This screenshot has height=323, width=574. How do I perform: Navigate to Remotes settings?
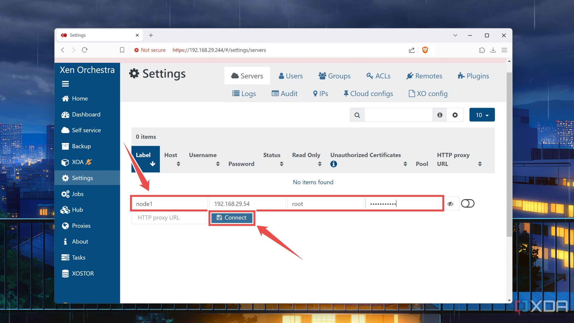pos(423,76)
